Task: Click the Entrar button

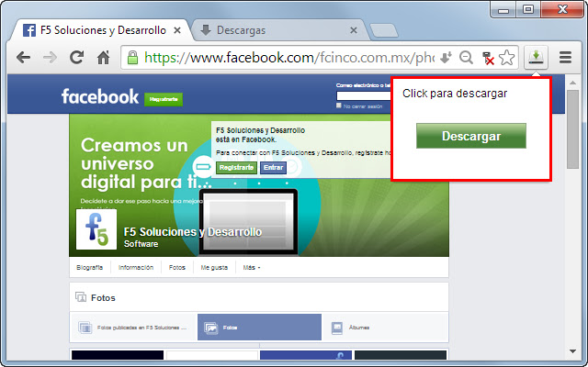Action: [273, 167]
